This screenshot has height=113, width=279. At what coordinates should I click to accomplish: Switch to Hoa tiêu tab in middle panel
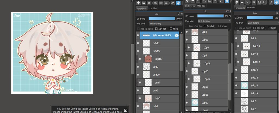[x=201, y=6]
